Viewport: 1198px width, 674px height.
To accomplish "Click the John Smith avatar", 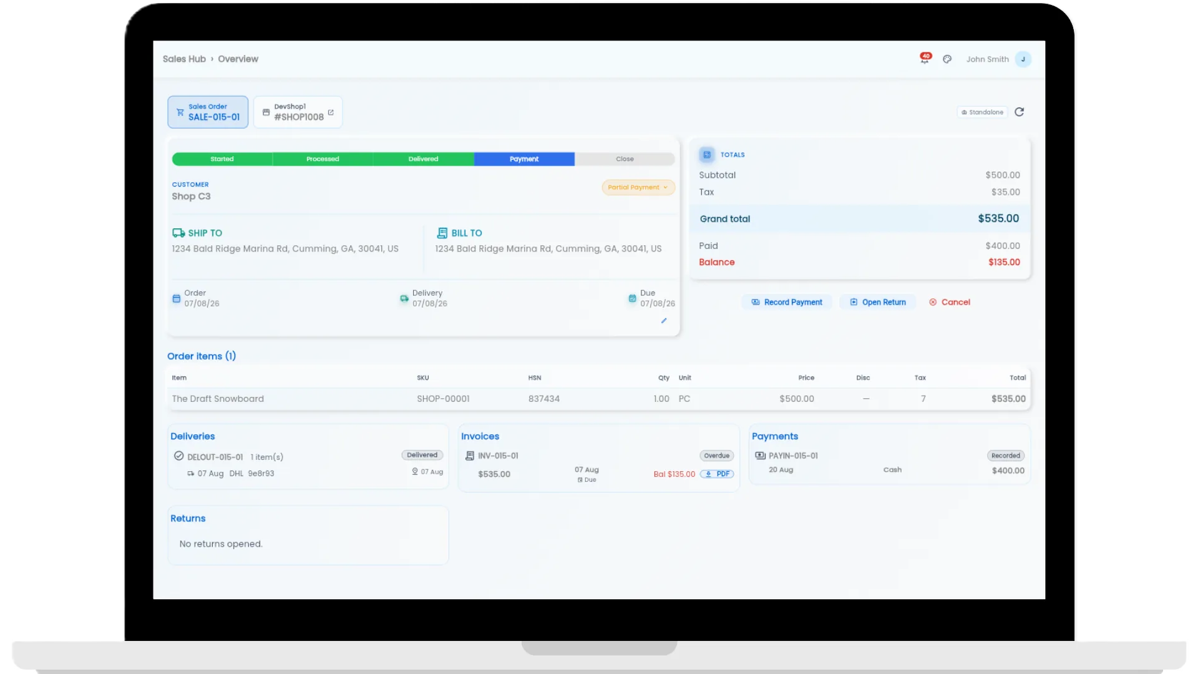I will (1023, 59).
